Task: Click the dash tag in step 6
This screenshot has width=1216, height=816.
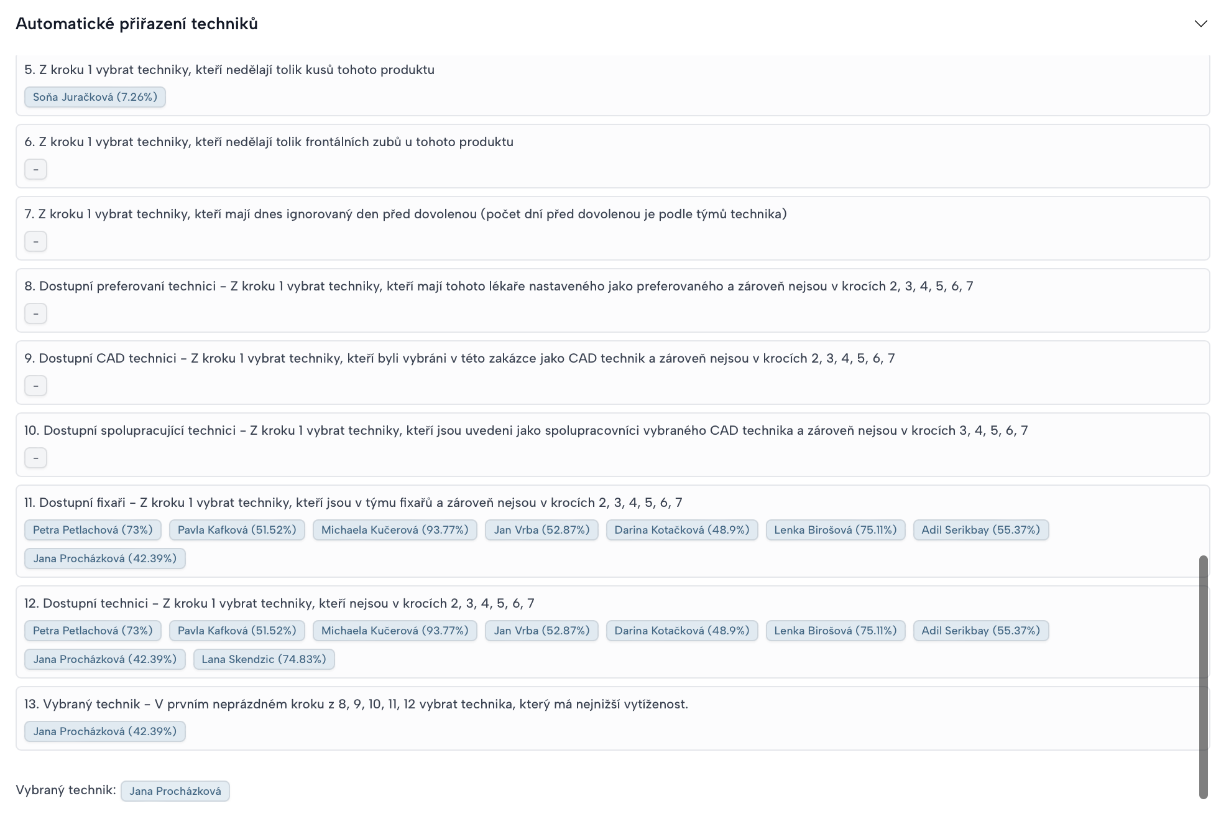Action: coord(35,169)
